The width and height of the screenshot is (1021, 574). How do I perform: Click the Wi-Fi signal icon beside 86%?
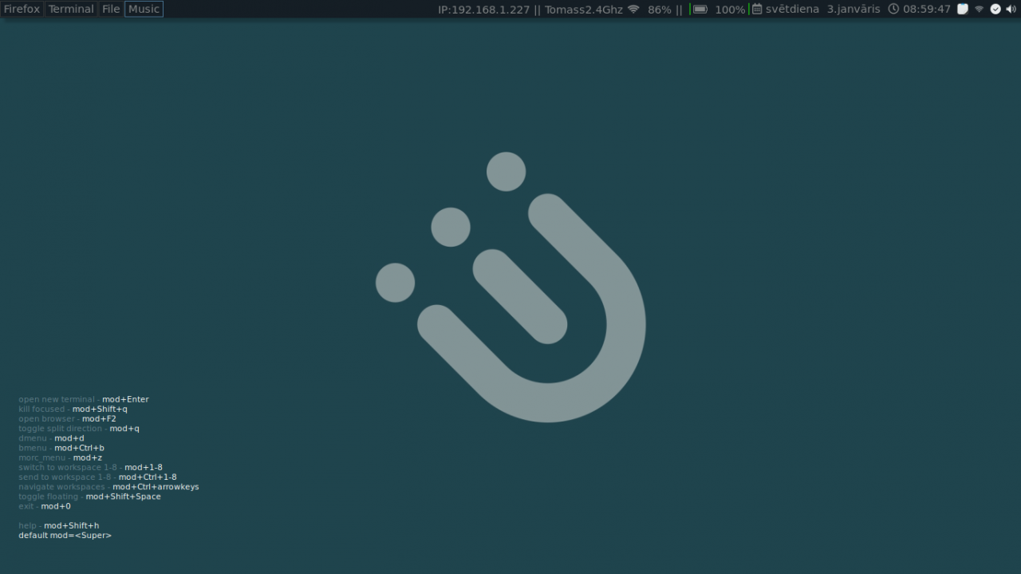[x=633, y=10]
